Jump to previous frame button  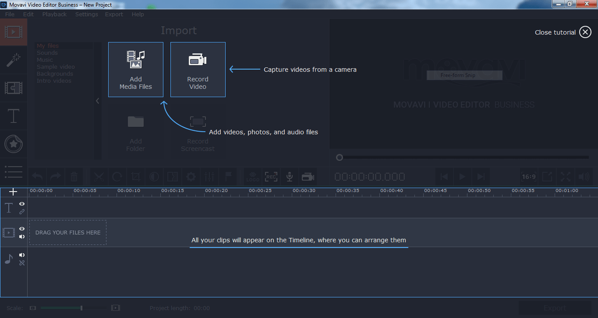pos(444,177)
